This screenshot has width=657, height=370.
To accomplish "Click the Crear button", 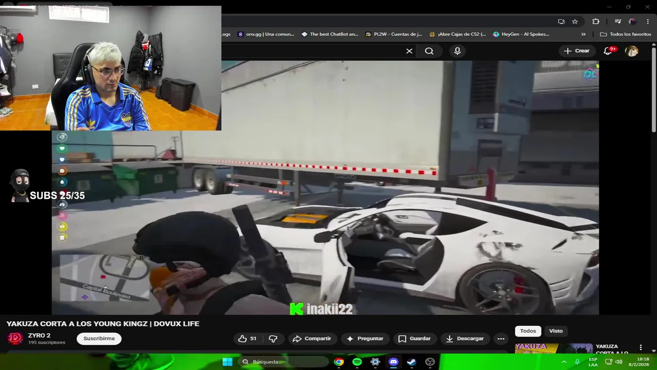I will click(x=576, y=51).
